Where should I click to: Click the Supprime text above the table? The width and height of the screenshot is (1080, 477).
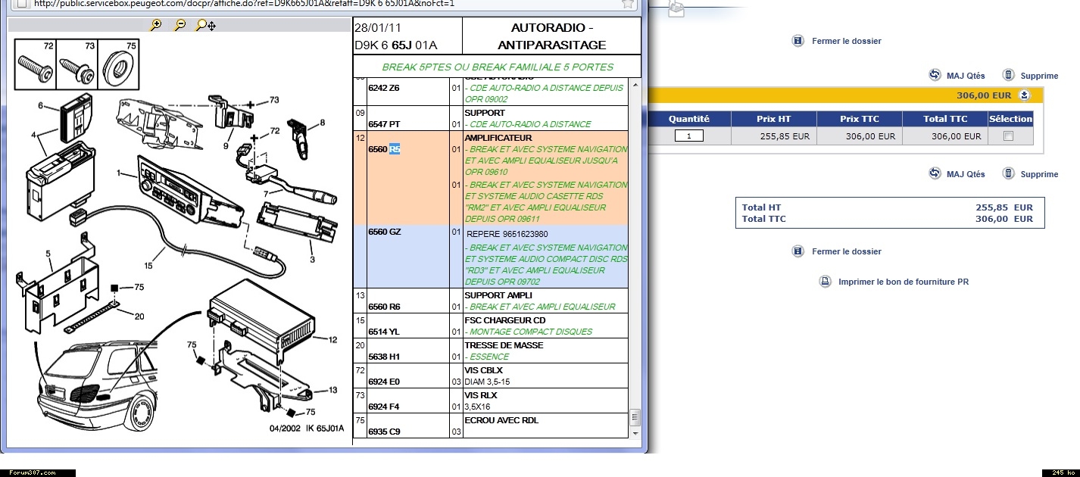[1039, 76]
